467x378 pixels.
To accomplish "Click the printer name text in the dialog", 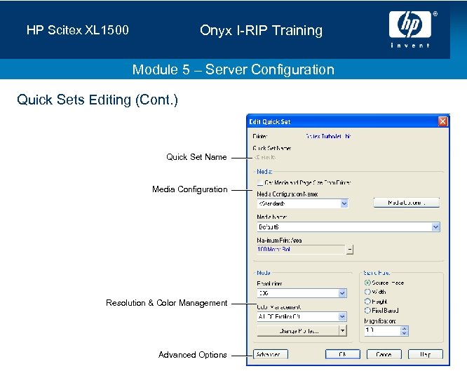I will [328, 136].
